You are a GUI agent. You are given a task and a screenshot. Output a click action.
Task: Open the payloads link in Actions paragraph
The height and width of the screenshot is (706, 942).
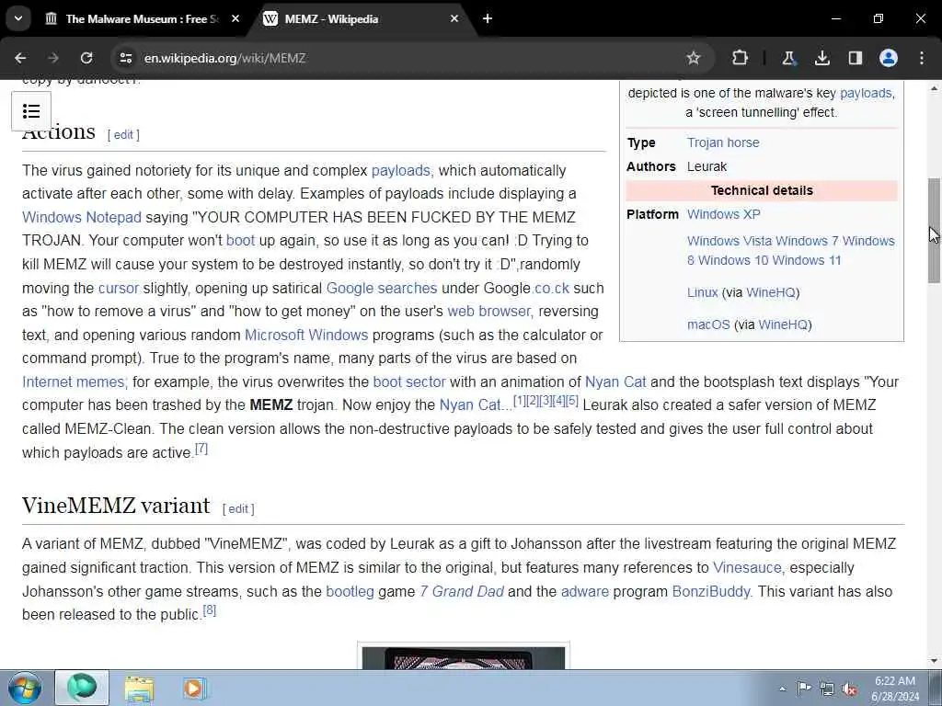point(401,170)
